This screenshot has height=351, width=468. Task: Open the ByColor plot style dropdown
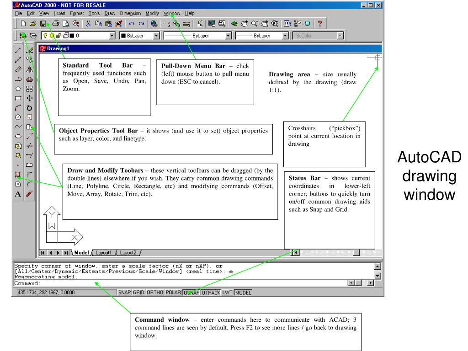point(340,36)
